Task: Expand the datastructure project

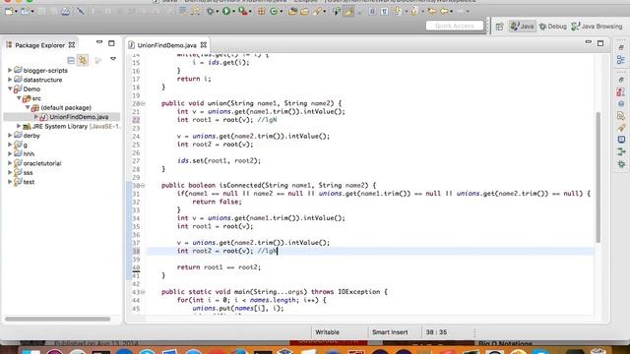Action: (10, 80)
